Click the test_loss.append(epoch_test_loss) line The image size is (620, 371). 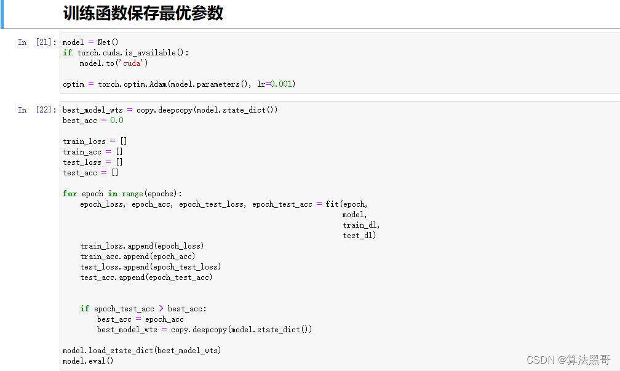[x=151, y=267]
